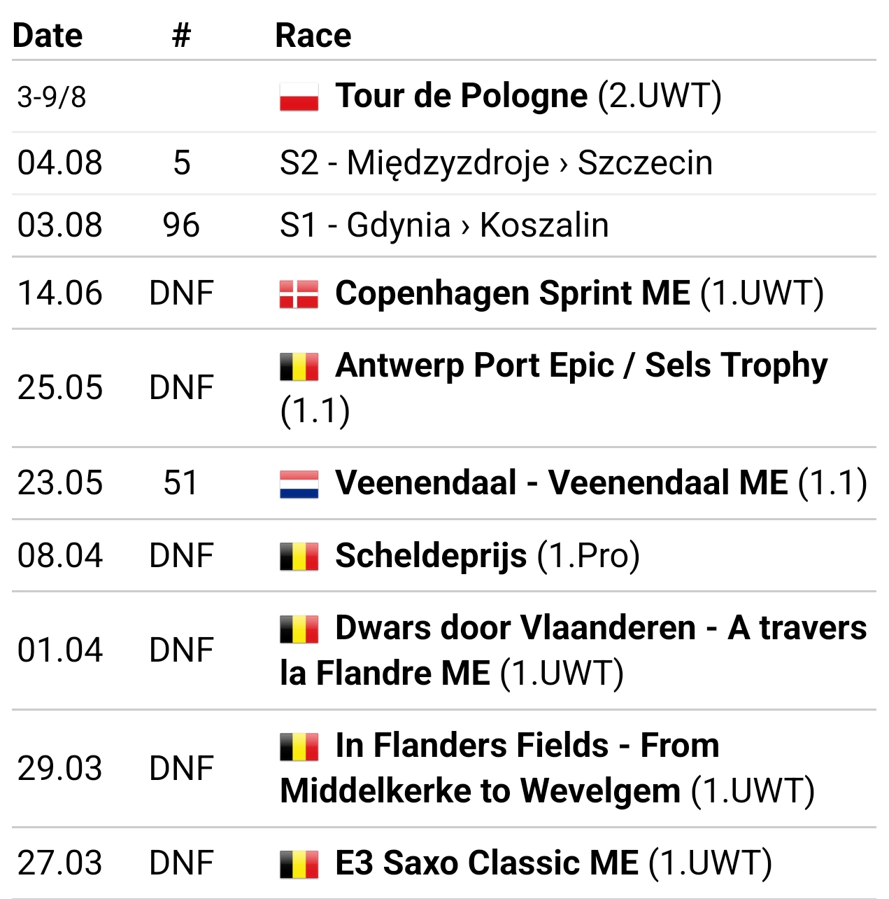Open stage S1 Gdynia › Koszalin
889x899 pixels.
point(444,225)
